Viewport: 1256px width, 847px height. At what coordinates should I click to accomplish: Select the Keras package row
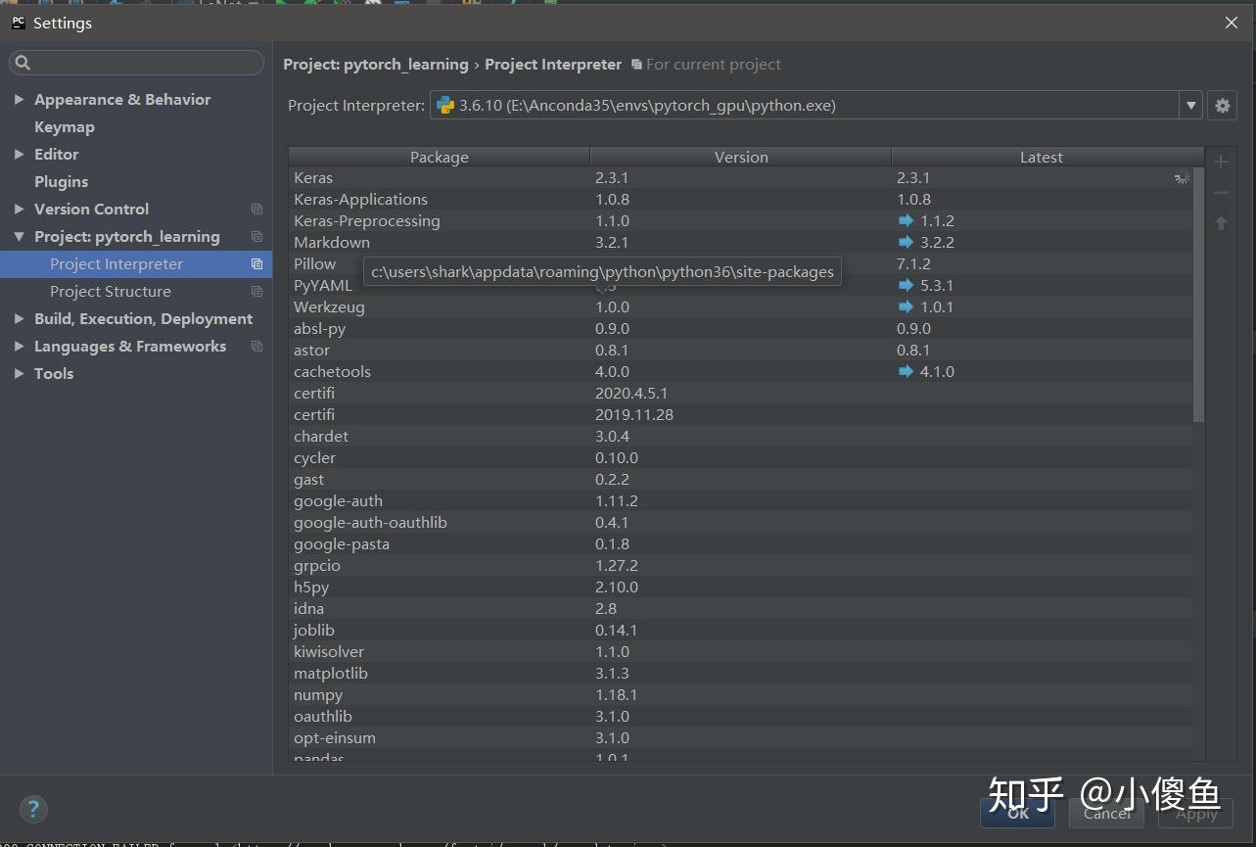pyautogui.click(x=741, y=178)
